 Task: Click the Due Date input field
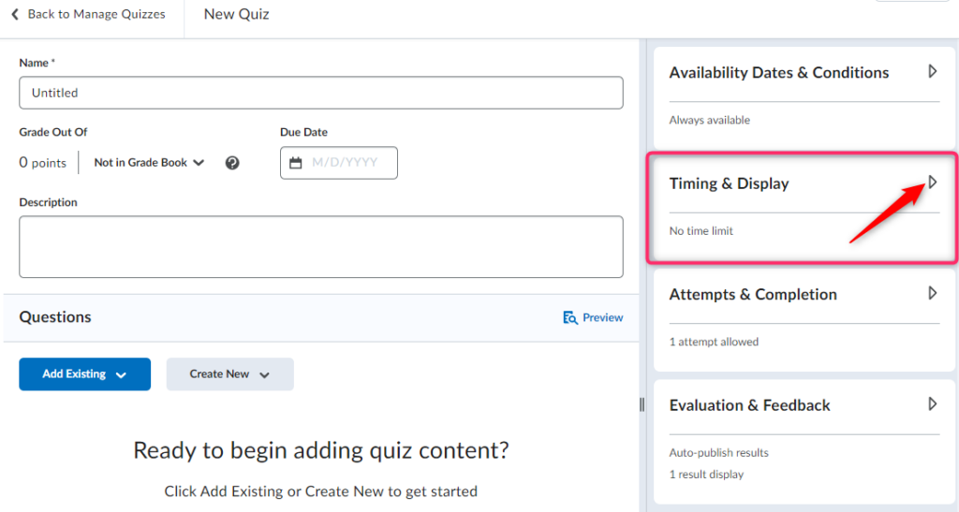point(345,163)
